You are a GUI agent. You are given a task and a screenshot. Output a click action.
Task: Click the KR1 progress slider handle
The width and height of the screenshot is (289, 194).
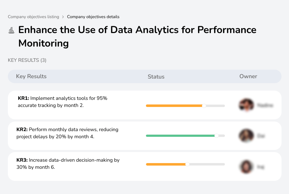tap(204, 106)
